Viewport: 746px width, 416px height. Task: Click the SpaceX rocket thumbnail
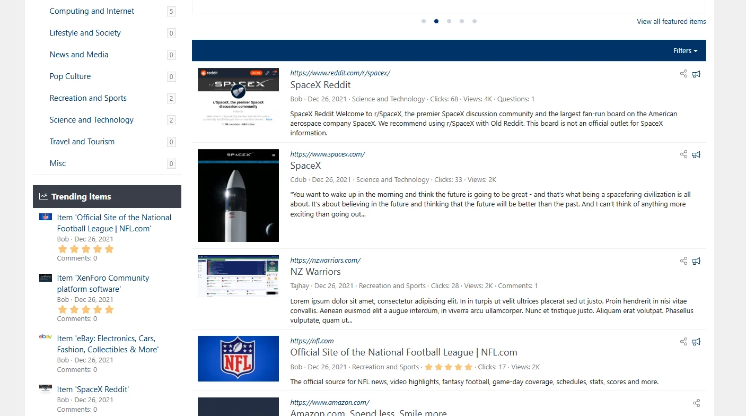(238, 195)
